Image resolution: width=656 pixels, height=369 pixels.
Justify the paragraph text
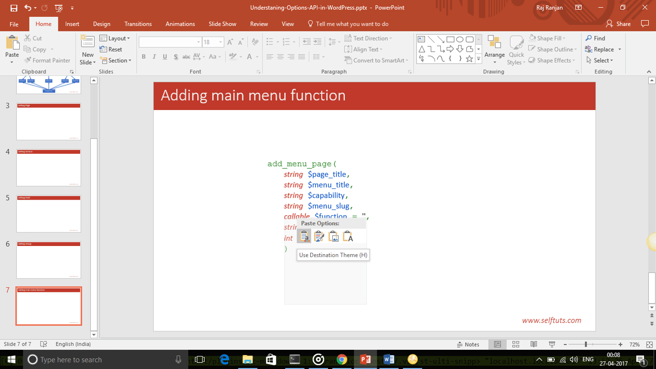[301, 57]
